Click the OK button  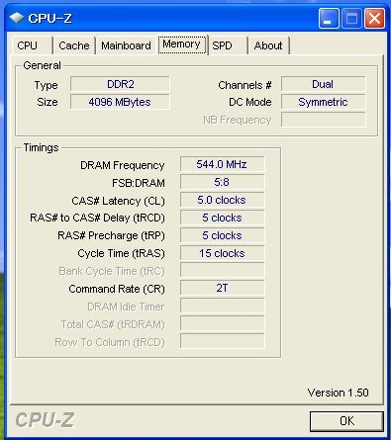coord(346,421)
